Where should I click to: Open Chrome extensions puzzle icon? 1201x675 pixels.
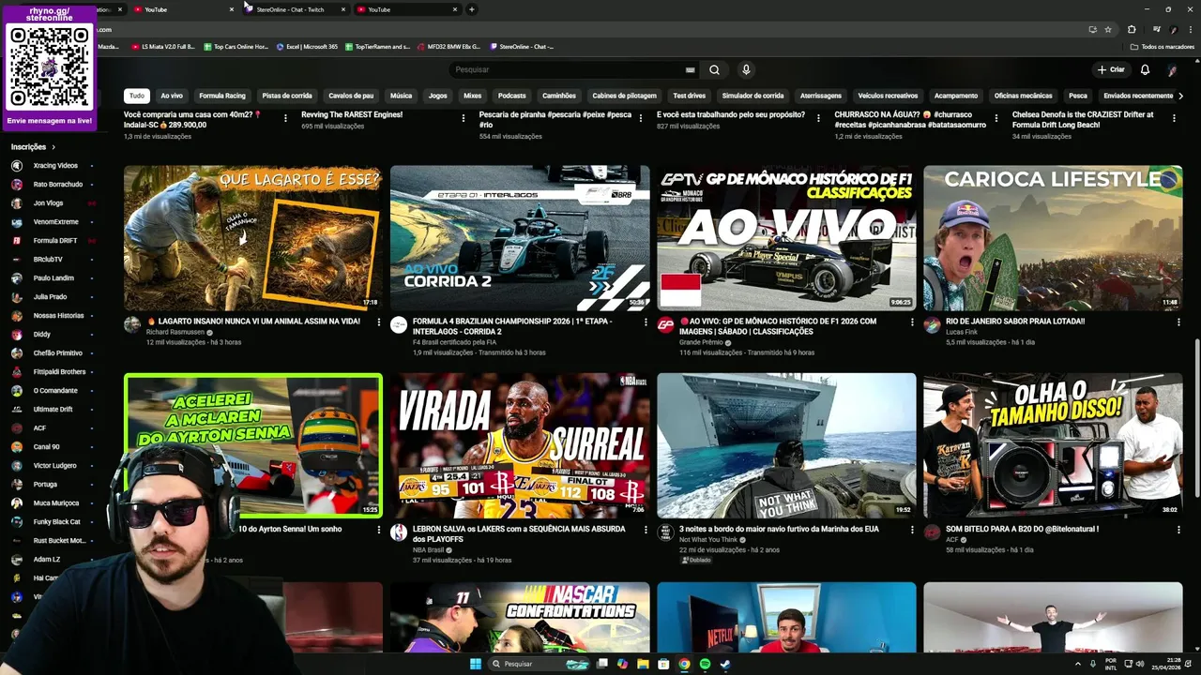tap(1132, 29)
